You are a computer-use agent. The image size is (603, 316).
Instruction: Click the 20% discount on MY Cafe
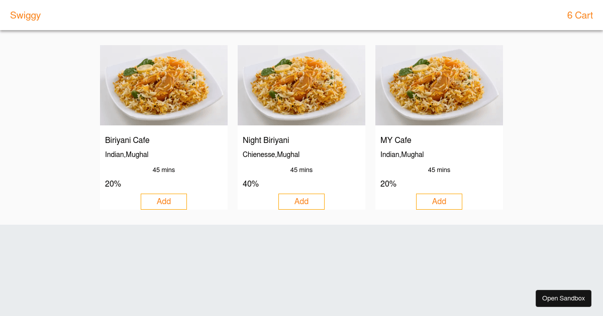[x=388, y=184]
